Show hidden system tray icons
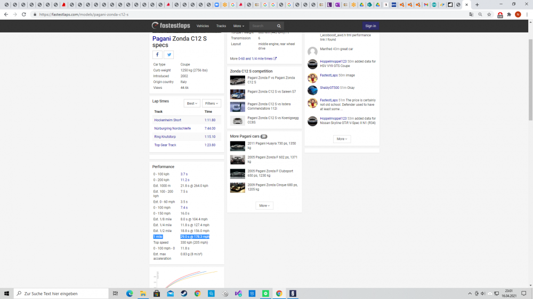Image resolution: width=533 pixels, height=299 pixels. click(470, 294)
